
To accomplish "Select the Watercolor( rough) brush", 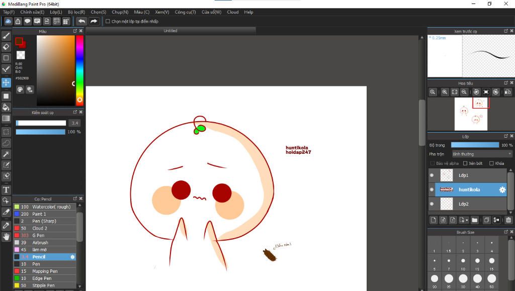I will click(x=45, y=207).
